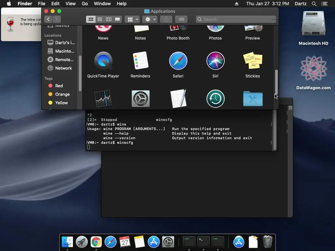Open the Time Machine app icon

(215, 99)
